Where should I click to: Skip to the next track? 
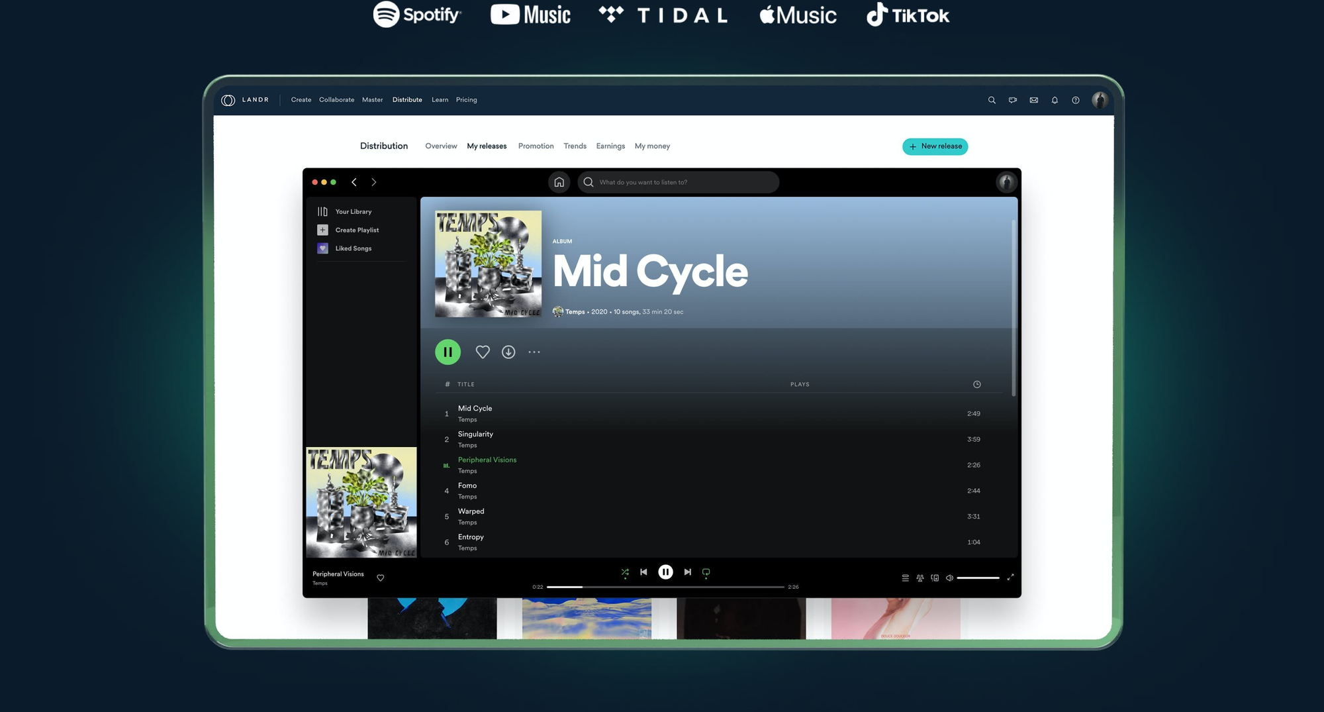(x=688, y=572)
